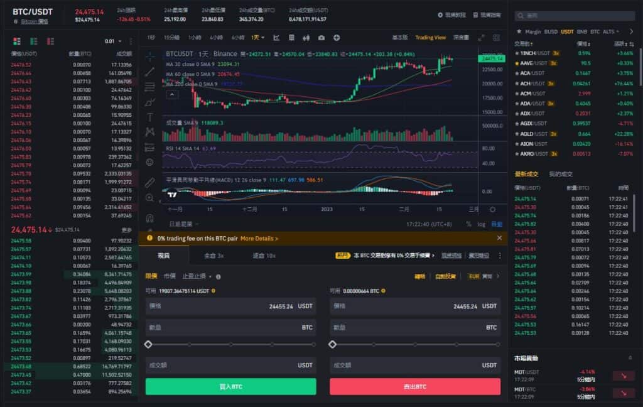Image resolution: width=643 pixels, height=407 pixels.
Task: Toggle the price/change column switch icon
Action: point(632,44)
